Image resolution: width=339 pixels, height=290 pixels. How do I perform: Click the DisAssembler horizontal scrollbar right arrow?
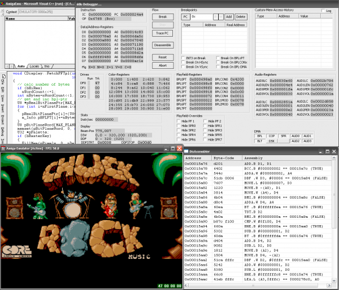coord(331,285)
